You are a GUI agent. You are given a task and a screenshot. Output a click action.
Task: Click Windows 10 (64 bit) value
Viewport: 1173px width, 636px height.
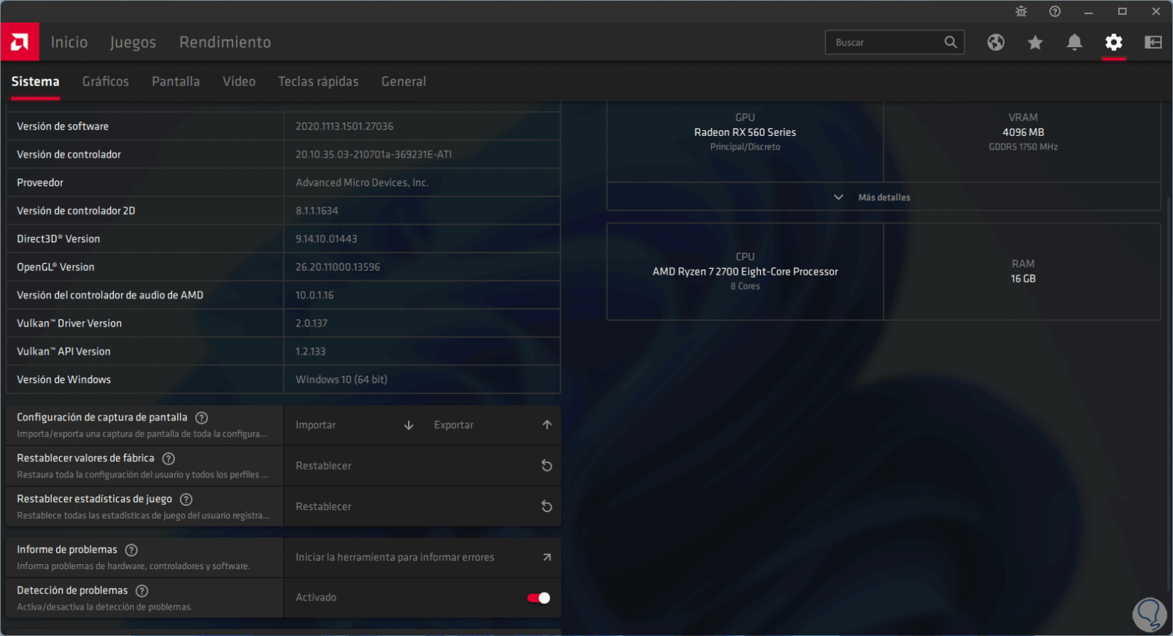coord(342,380)
